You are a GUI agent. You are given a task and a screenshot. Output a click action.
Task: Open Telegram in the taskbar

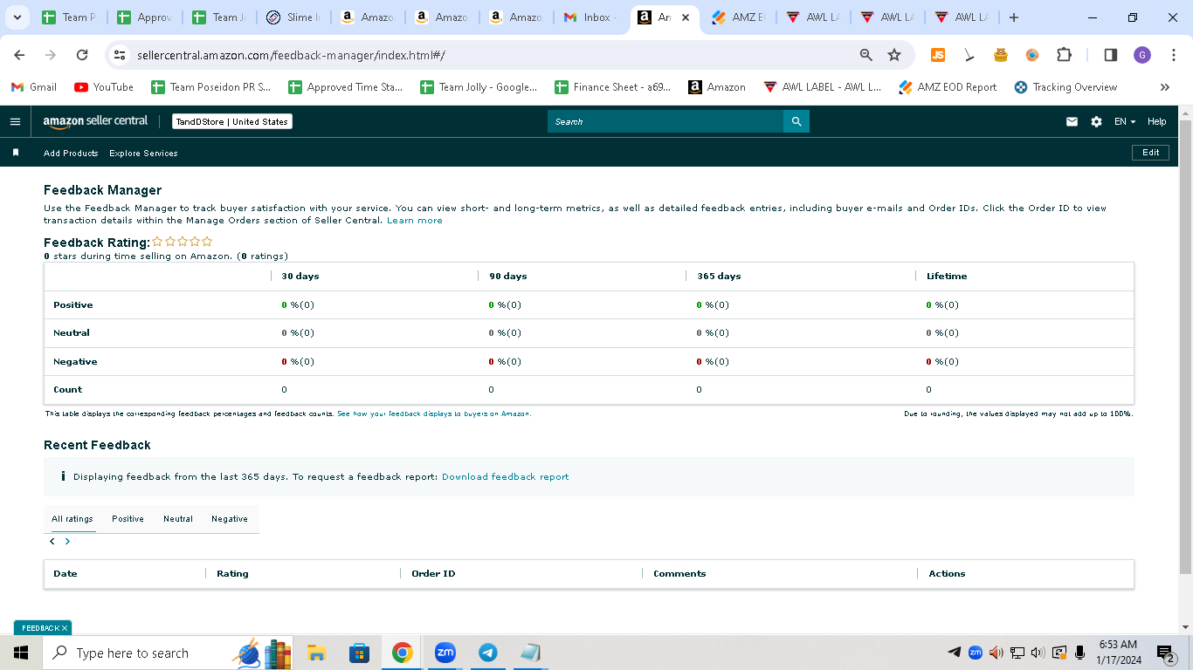[487, 653]
